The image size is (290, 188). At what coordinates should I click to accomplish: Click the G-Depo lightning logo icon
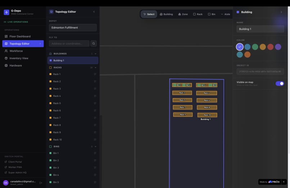pos(6,12)
